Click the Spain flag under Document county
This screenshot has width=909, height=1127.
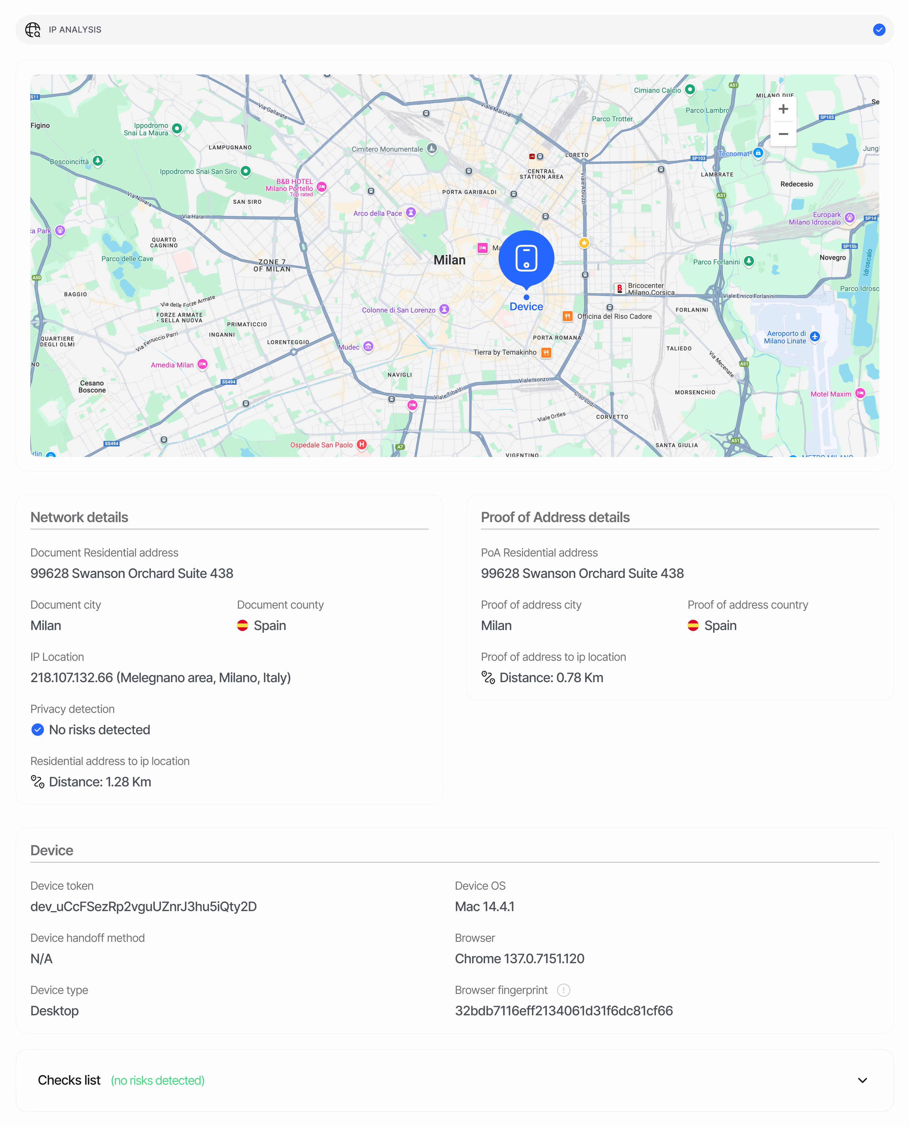(x=242, y=625)
